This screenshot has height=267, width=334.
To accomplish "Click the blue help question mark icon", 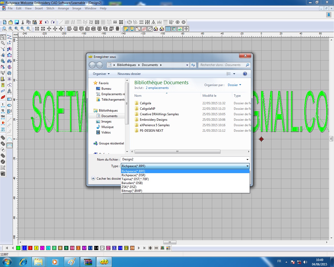I will pyautogui.click(x=245, y=74).
